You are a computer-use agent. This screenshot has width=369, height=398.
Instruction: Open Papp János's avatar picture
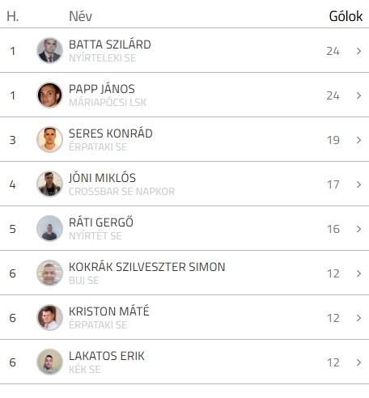49,95
